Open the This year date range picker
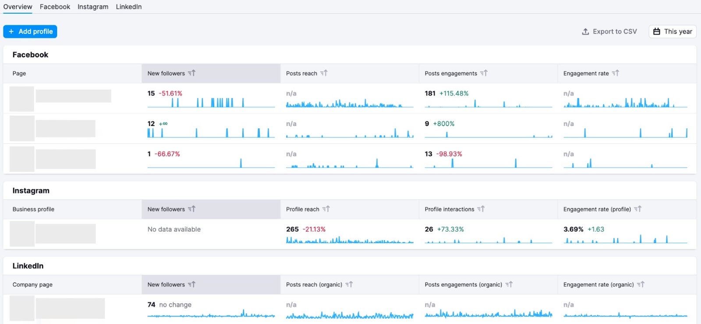The height and width of the screenshot is (324, 701). [673, 31]
